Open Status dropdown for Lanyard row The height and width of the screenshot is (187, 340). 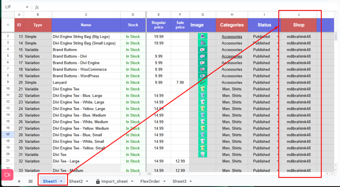(x=278, y=83)
